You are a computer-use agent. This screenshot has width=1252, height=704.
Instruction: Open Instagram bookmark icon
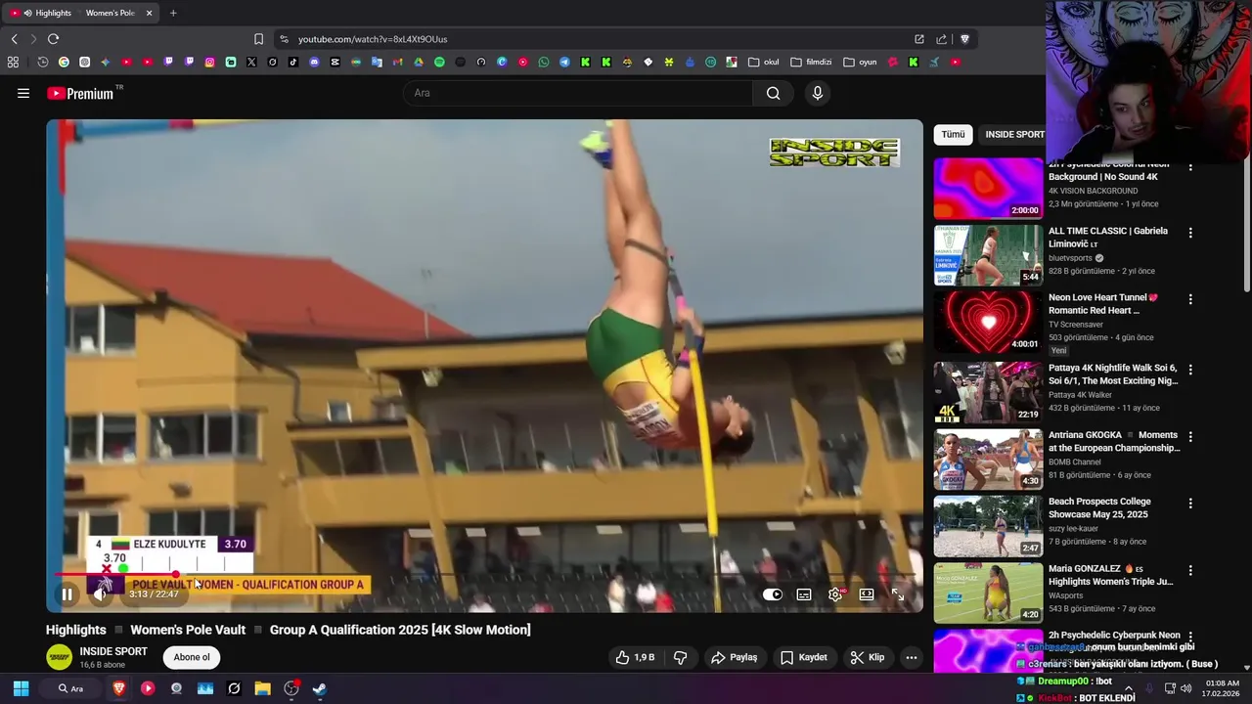tap(209, 62)
